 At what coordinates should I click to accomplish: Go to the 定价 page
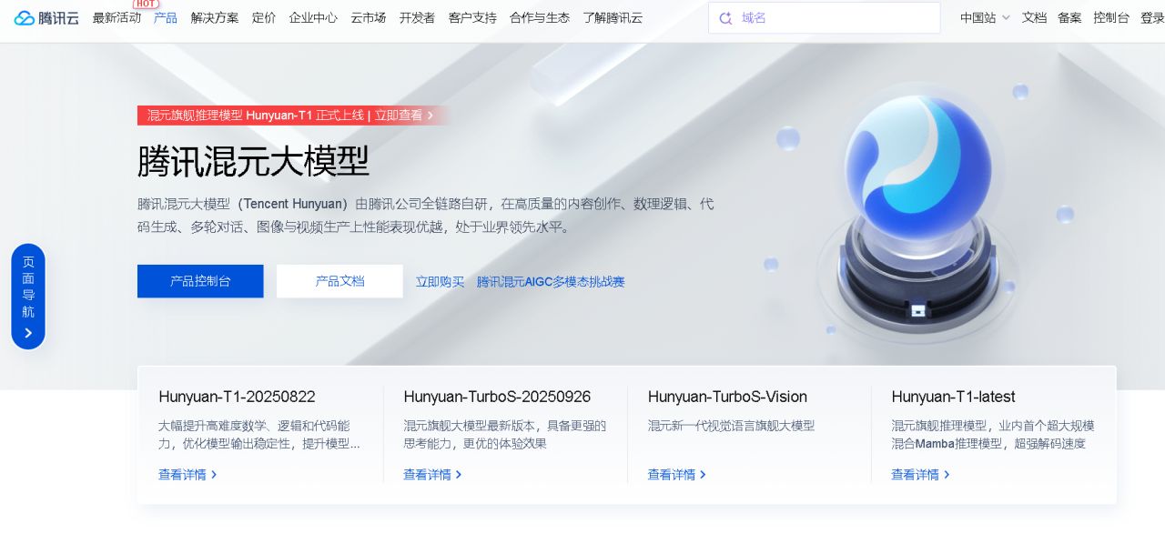(264, 17)
